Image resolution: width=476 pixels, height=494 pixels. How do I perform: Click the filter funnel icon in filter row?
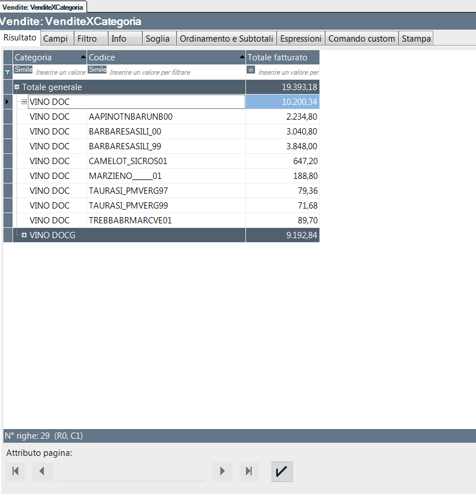coord(7,72)
